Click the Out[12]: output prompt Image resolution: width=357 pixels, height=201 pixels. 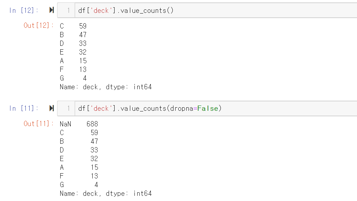[38, 25]
